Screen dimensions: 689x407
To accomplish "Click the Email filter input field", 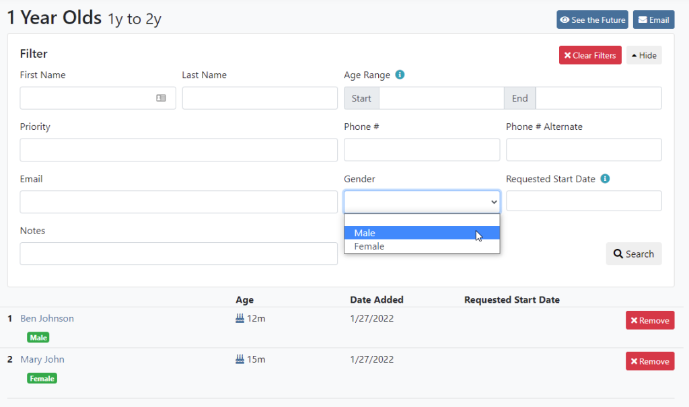I will [178, 202].
